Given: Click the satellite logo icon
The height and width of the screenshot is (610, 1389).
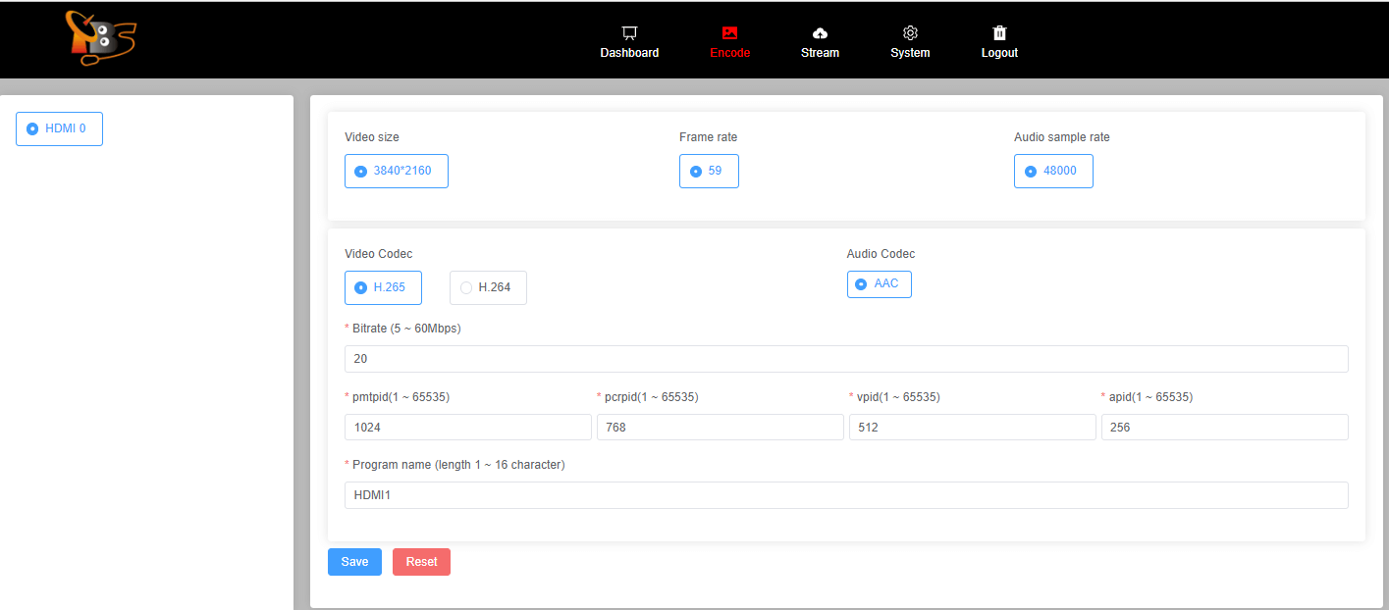Looking at the screenshot, I should click(99, 38).
